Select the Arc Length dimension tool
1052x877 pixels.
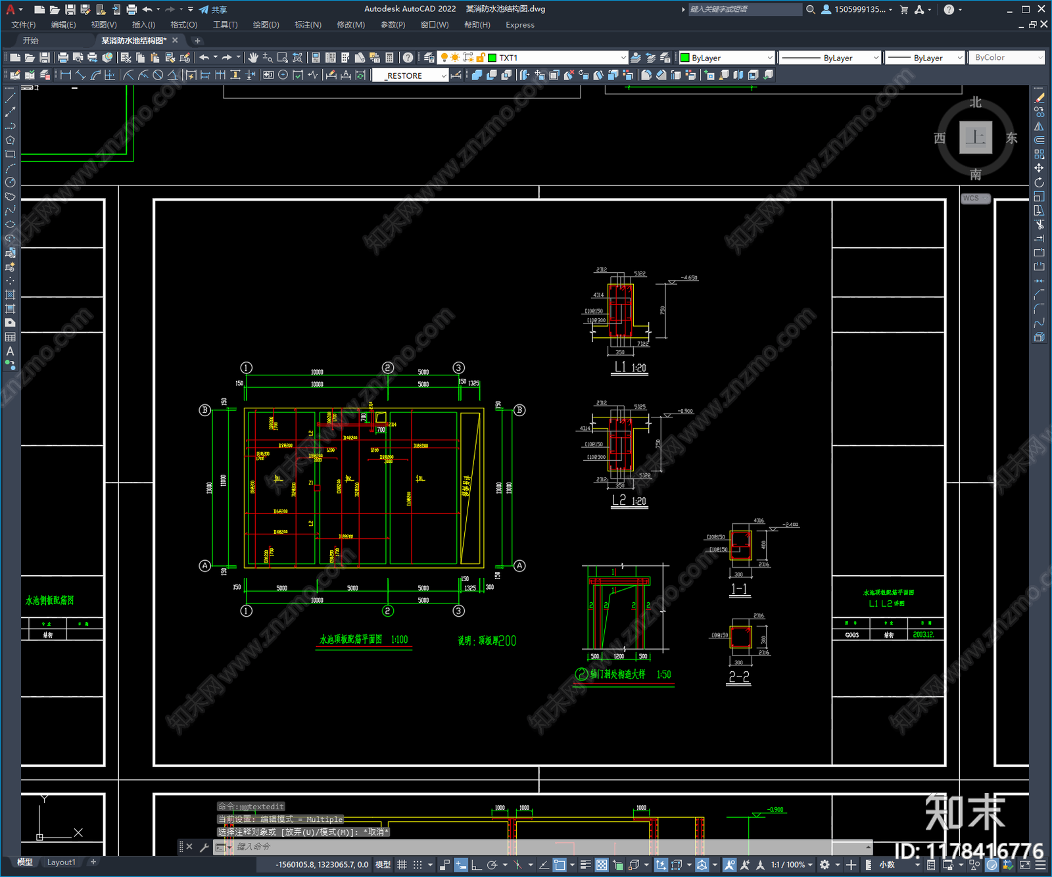95,75
